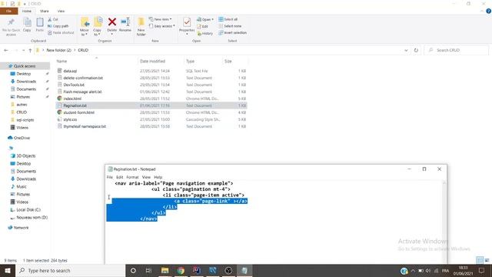Open the Notepad View menu
The height and width of the screenshot is (277, 492).
pyautogui.click(x=146, y=177)
